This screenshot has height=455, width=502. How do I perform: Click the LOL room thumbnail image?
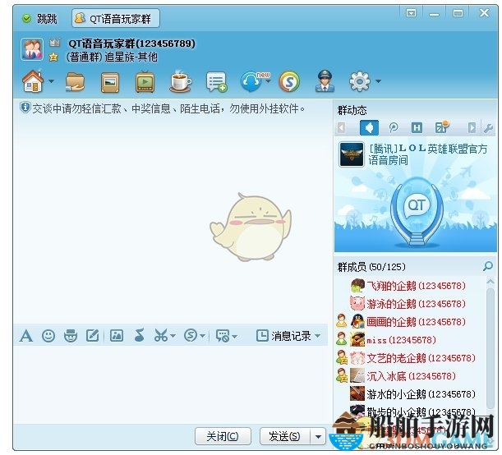point(352,154)
